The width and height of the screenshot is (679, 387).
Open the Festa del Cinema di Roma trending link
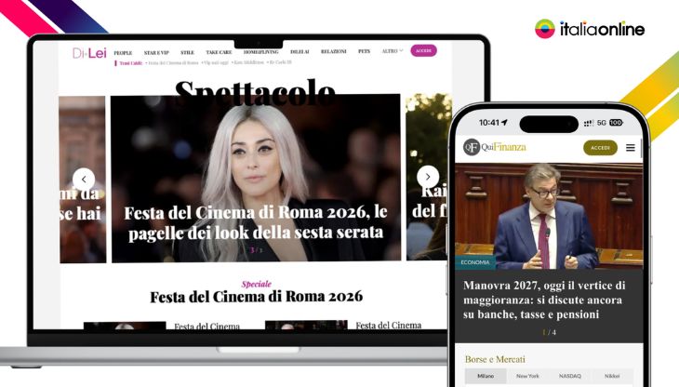pyautogui.click(x=173, y=62)
